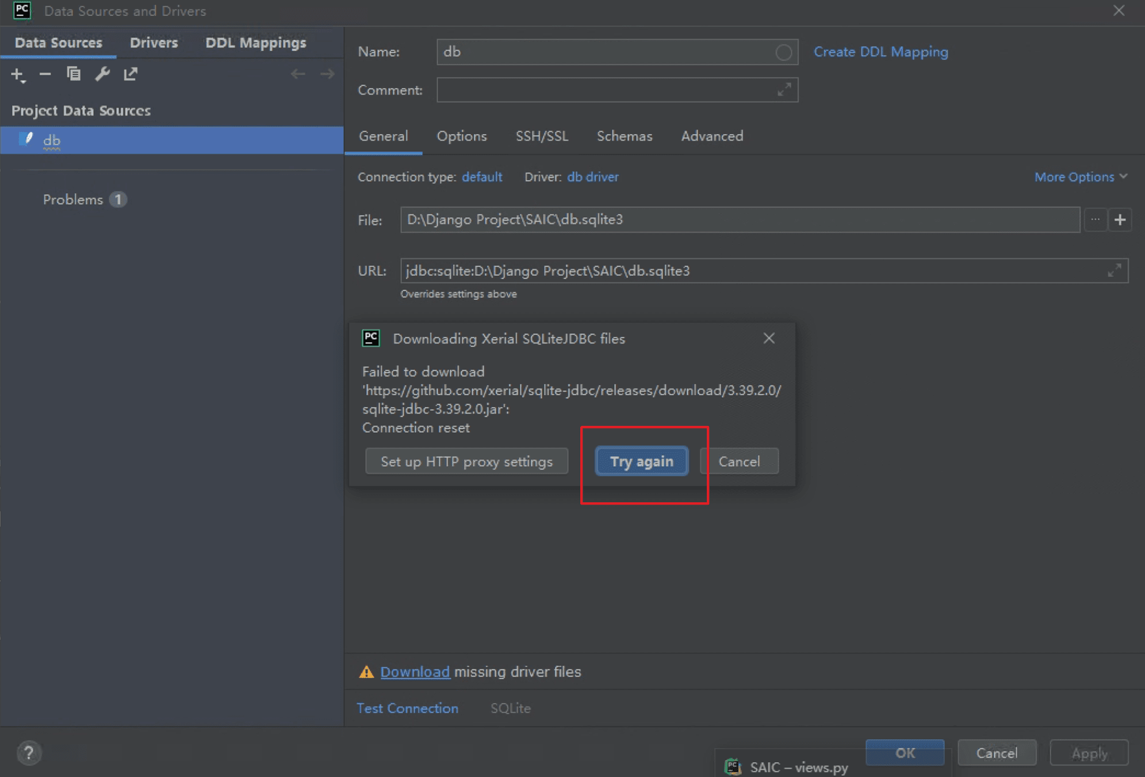Click inside the URL input field

pyautogui.click(x=748, y=271)
